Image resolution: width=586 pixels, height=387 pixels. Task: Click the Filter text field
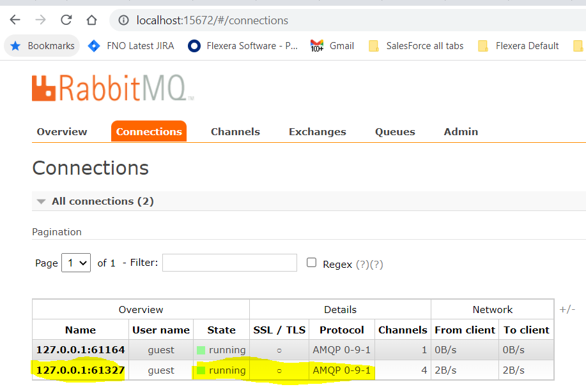coord(229,263)
